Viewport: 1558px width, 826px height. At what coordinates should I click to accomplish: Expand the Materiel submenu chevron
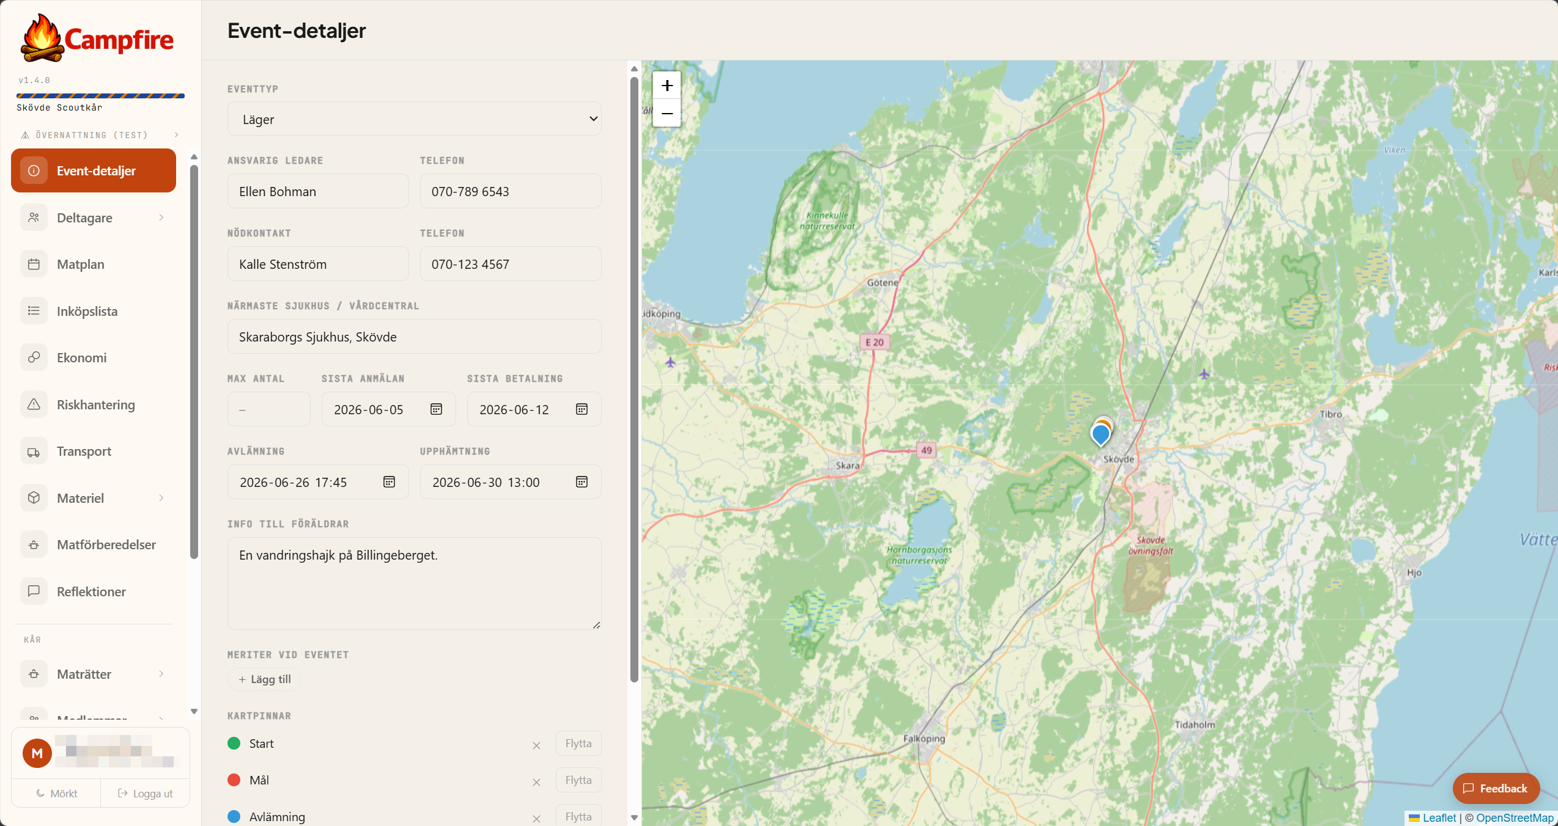(x=161, y=498)
